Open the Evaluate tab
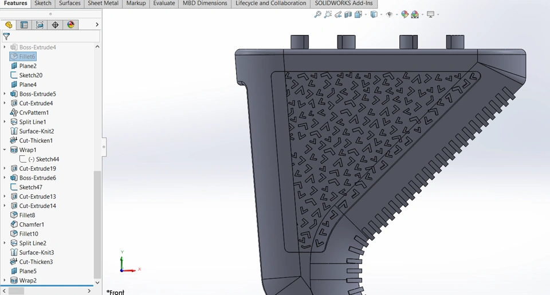This screenshot has width=550, height=295. tap(164, 3)
